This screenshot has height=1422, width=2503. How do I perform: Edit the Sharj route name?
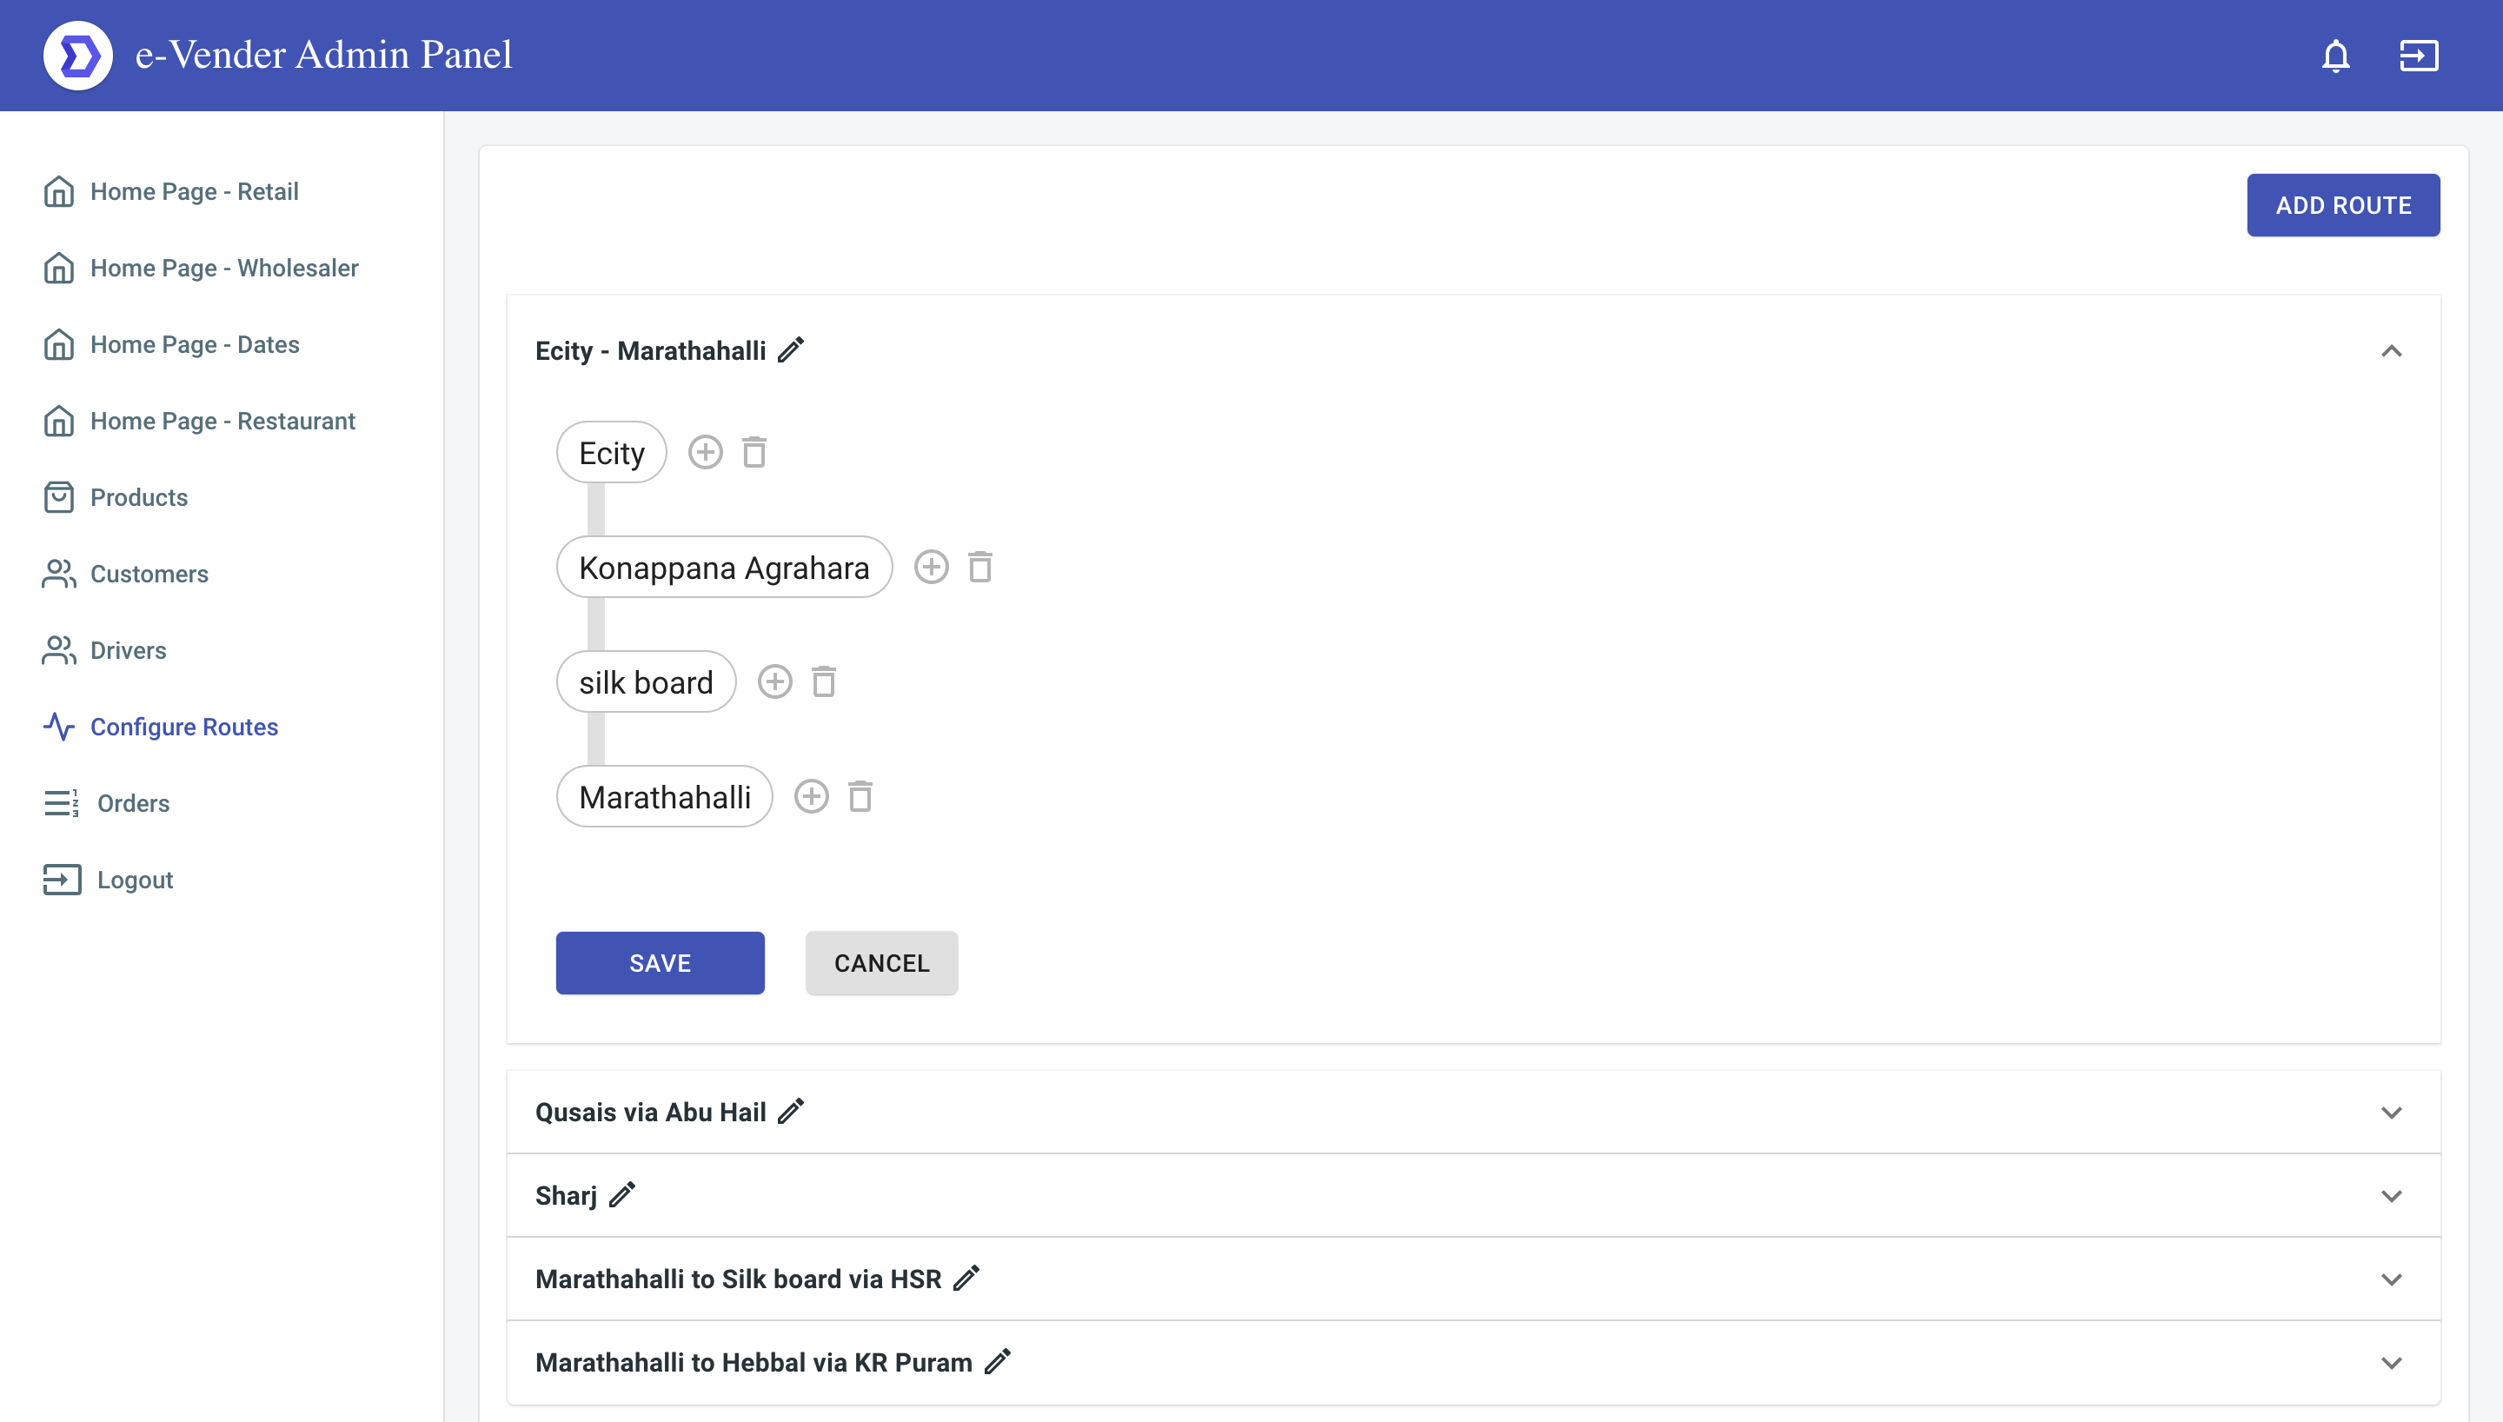(x=622, y=1194)
